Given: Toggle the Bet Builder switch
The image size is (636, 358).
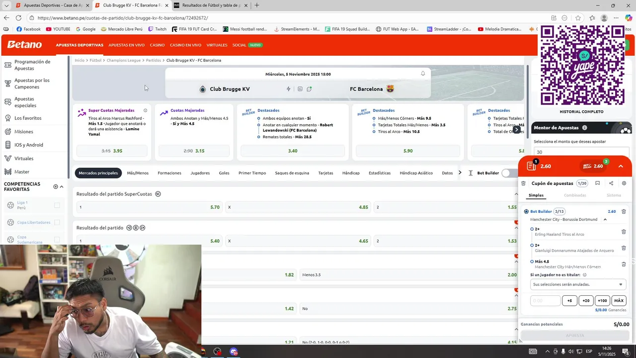Looking at the screenshot, I should 509,173.
